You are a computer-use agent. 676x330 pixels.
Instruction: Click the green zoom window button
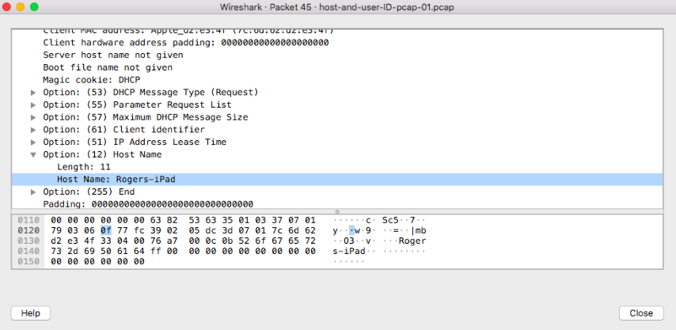click(34, 7)
